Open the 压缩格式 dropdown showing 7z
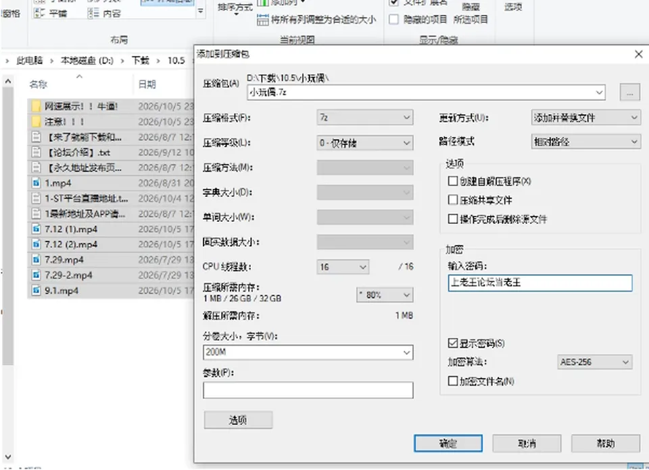This screenshot has height=470, width=649. click(364, 118)
